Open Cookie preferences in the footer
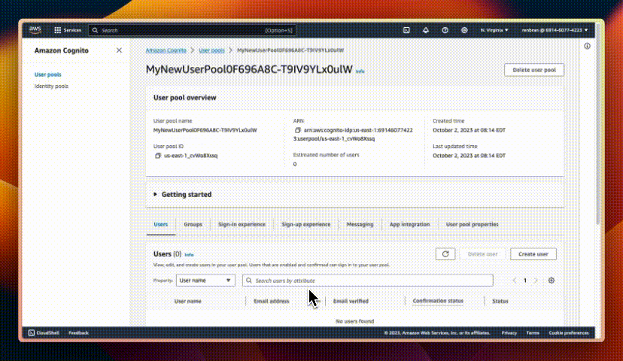623x361 pixels. [x=569, y=333]
